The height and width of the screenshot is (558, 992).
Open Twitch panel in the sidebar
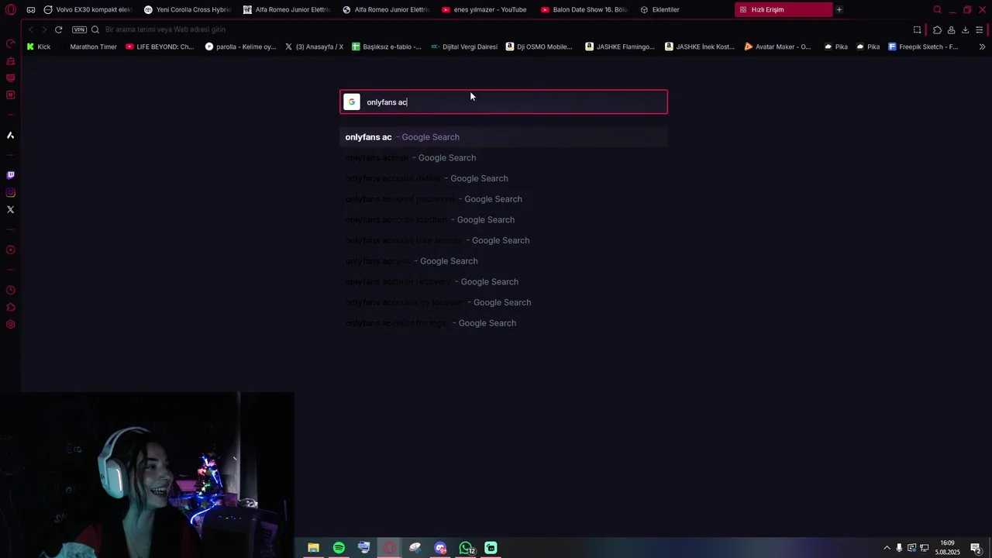(10, 175)
